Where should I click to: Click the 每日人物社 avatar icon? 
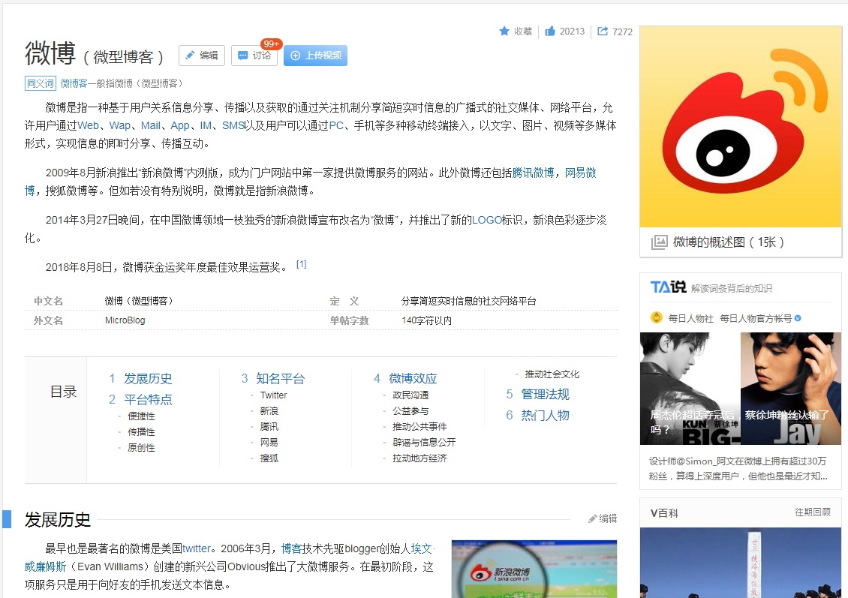tap(657, 318)
